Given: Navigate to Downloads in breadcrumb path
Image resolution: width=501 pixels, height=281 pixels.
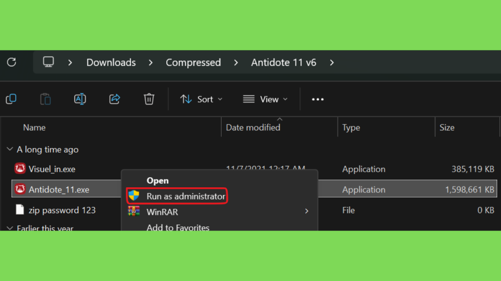Looking at the screenshot, I should pyautogui.click(x=111, y=62).
